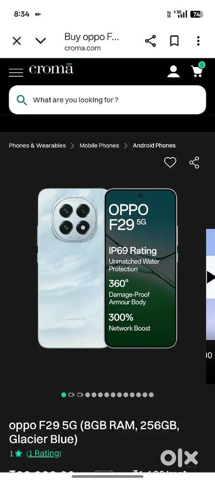Open the browser three-dot overflow menu
The width and height of the screenshot is (215, 482).
coord(198,41)
